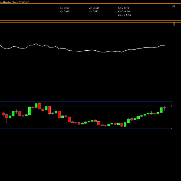Click the OL: 11.68 reading
The image size is (181, 181).
coord(125,15)
